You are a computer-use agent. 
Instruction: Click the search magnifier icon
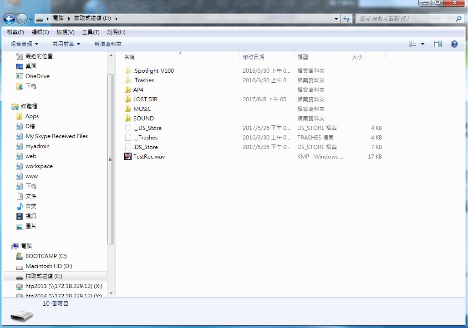pyautogui.click(x=458, y=19)
